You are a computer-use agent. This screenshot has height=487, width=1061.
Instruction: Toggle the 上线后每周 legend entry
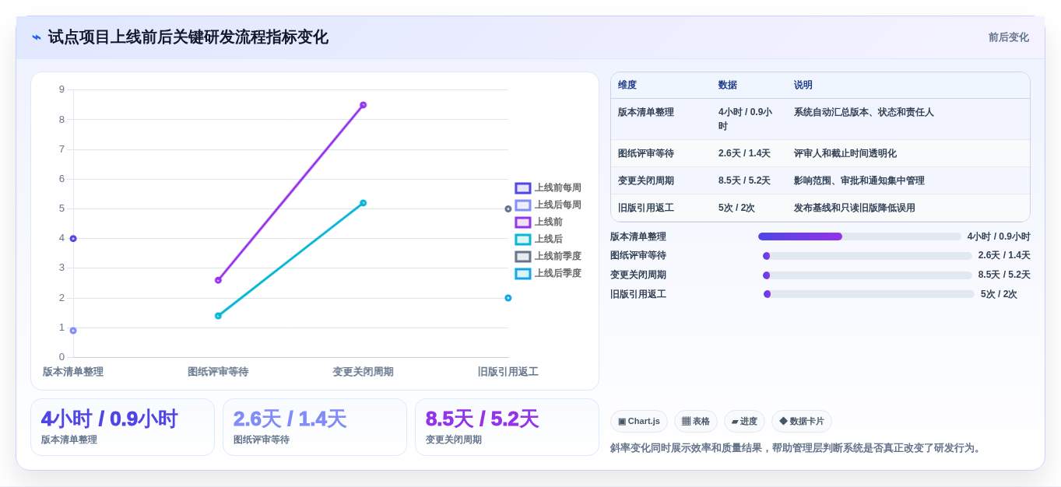coord(548,205)
